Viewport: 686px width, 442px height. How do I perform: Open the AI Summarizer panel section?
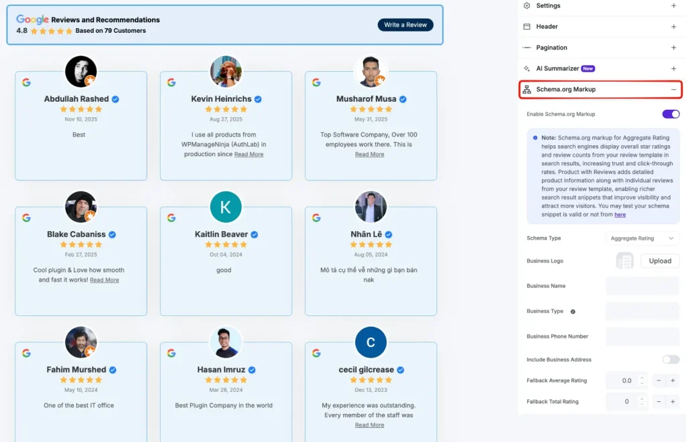coord(600,68)
